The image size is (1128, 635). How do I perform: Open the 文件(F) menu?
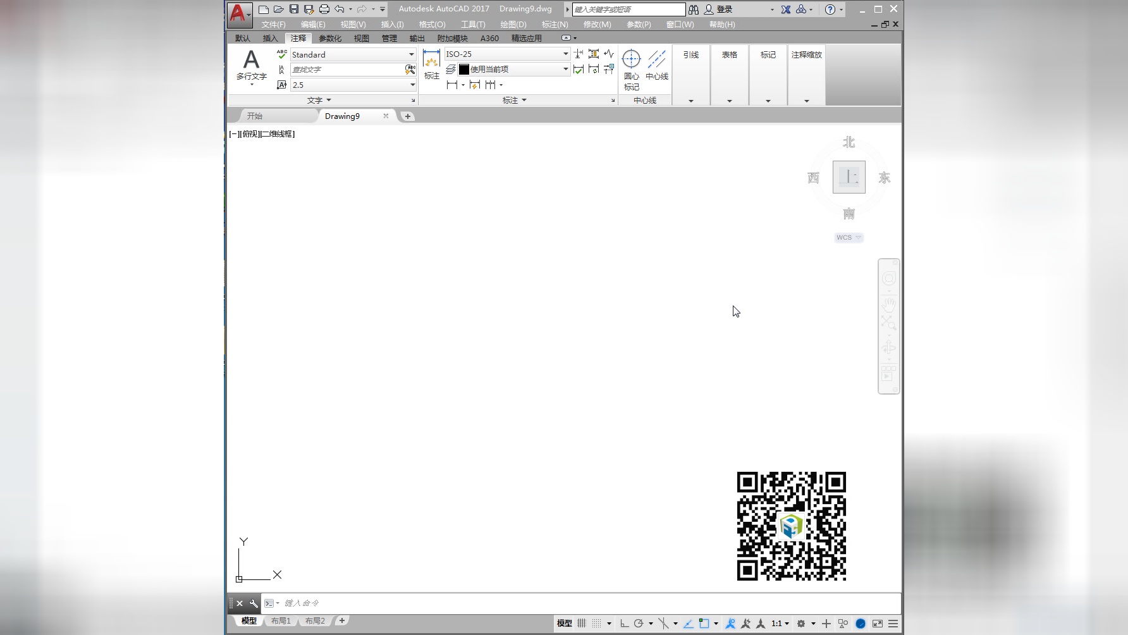pyautogui.click(x=273, y=25)
